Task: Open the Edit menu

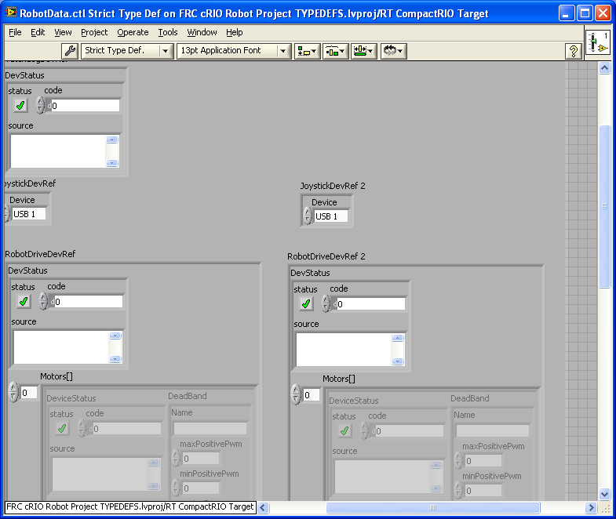Action: pos(38,32)
